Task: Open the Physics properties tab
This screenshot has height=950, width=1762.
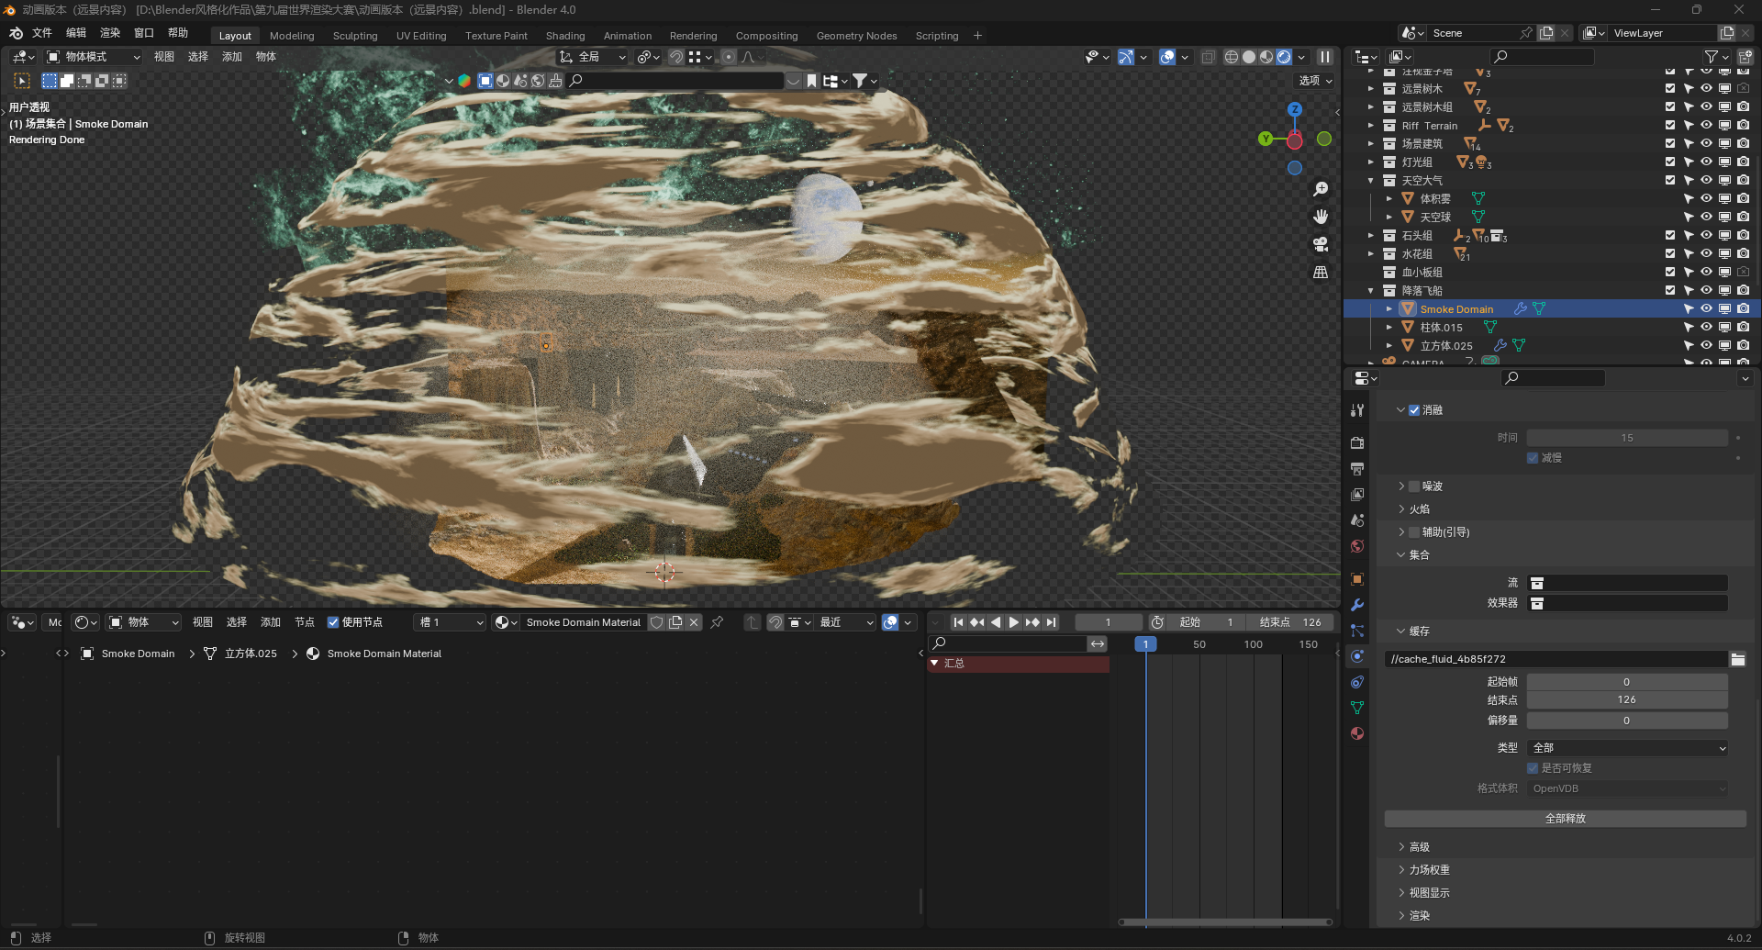Action: tap(1357, 655)
